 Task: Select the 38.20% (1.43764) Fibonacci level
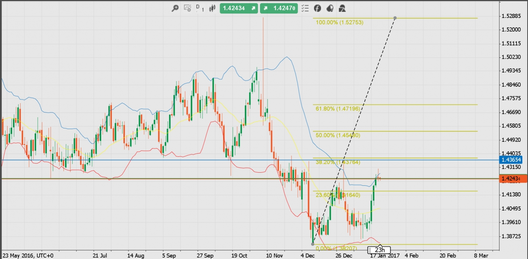tap(338, 162)
